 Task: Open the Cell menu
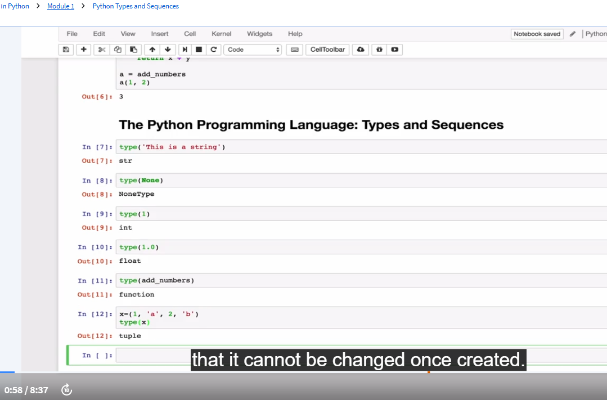point(190,34)
